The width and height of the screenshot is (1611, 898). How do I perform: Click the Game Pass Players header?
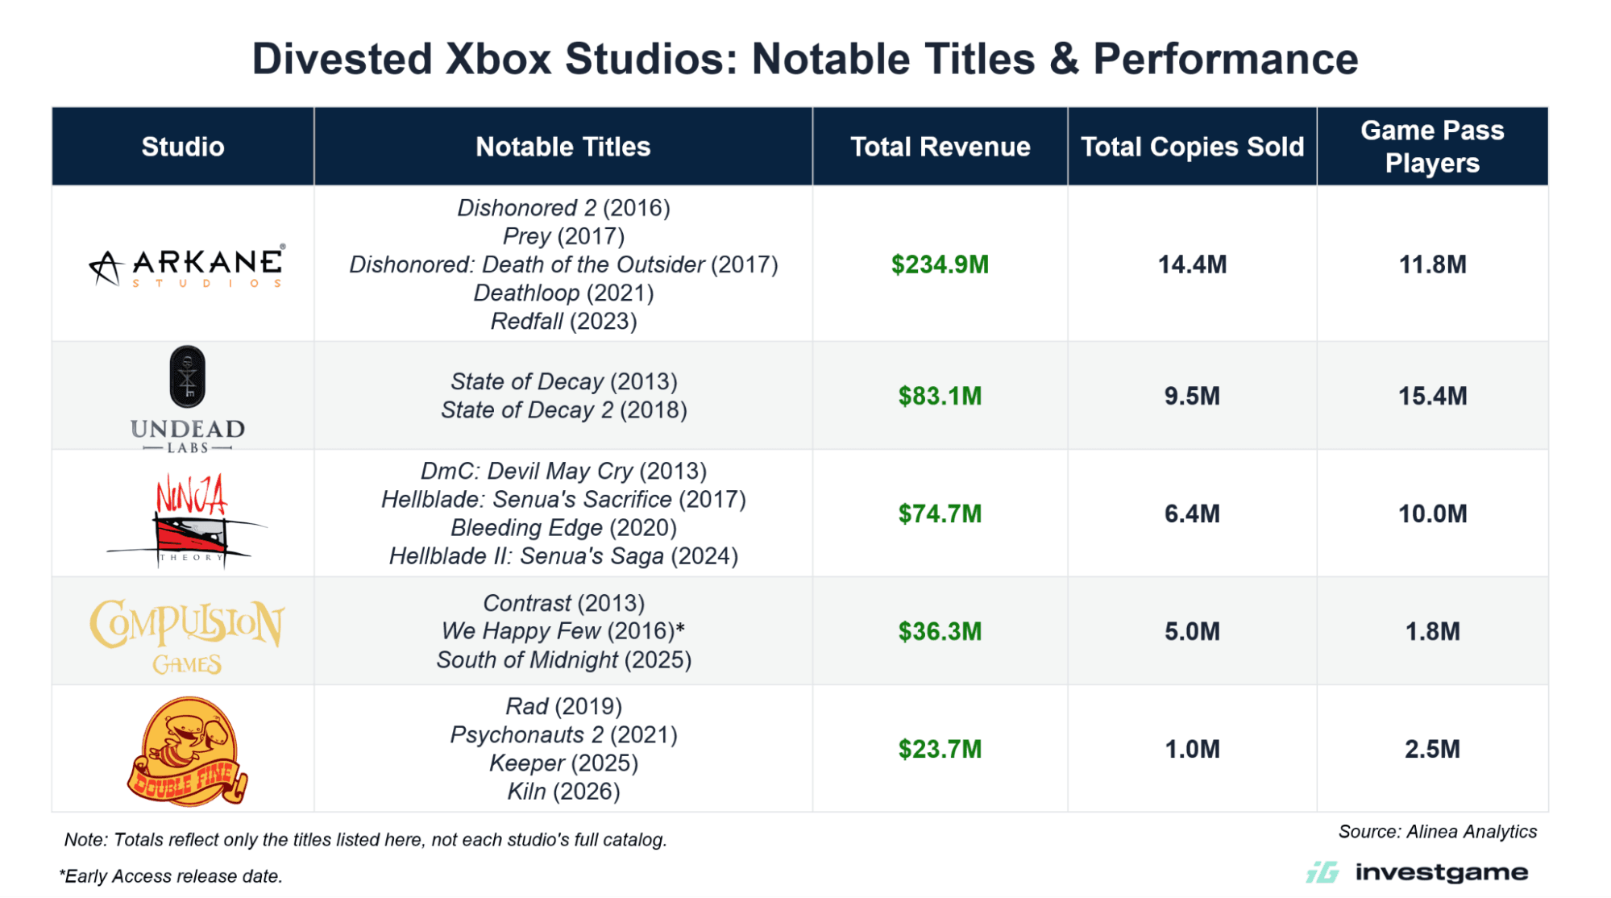(1432, 147)
